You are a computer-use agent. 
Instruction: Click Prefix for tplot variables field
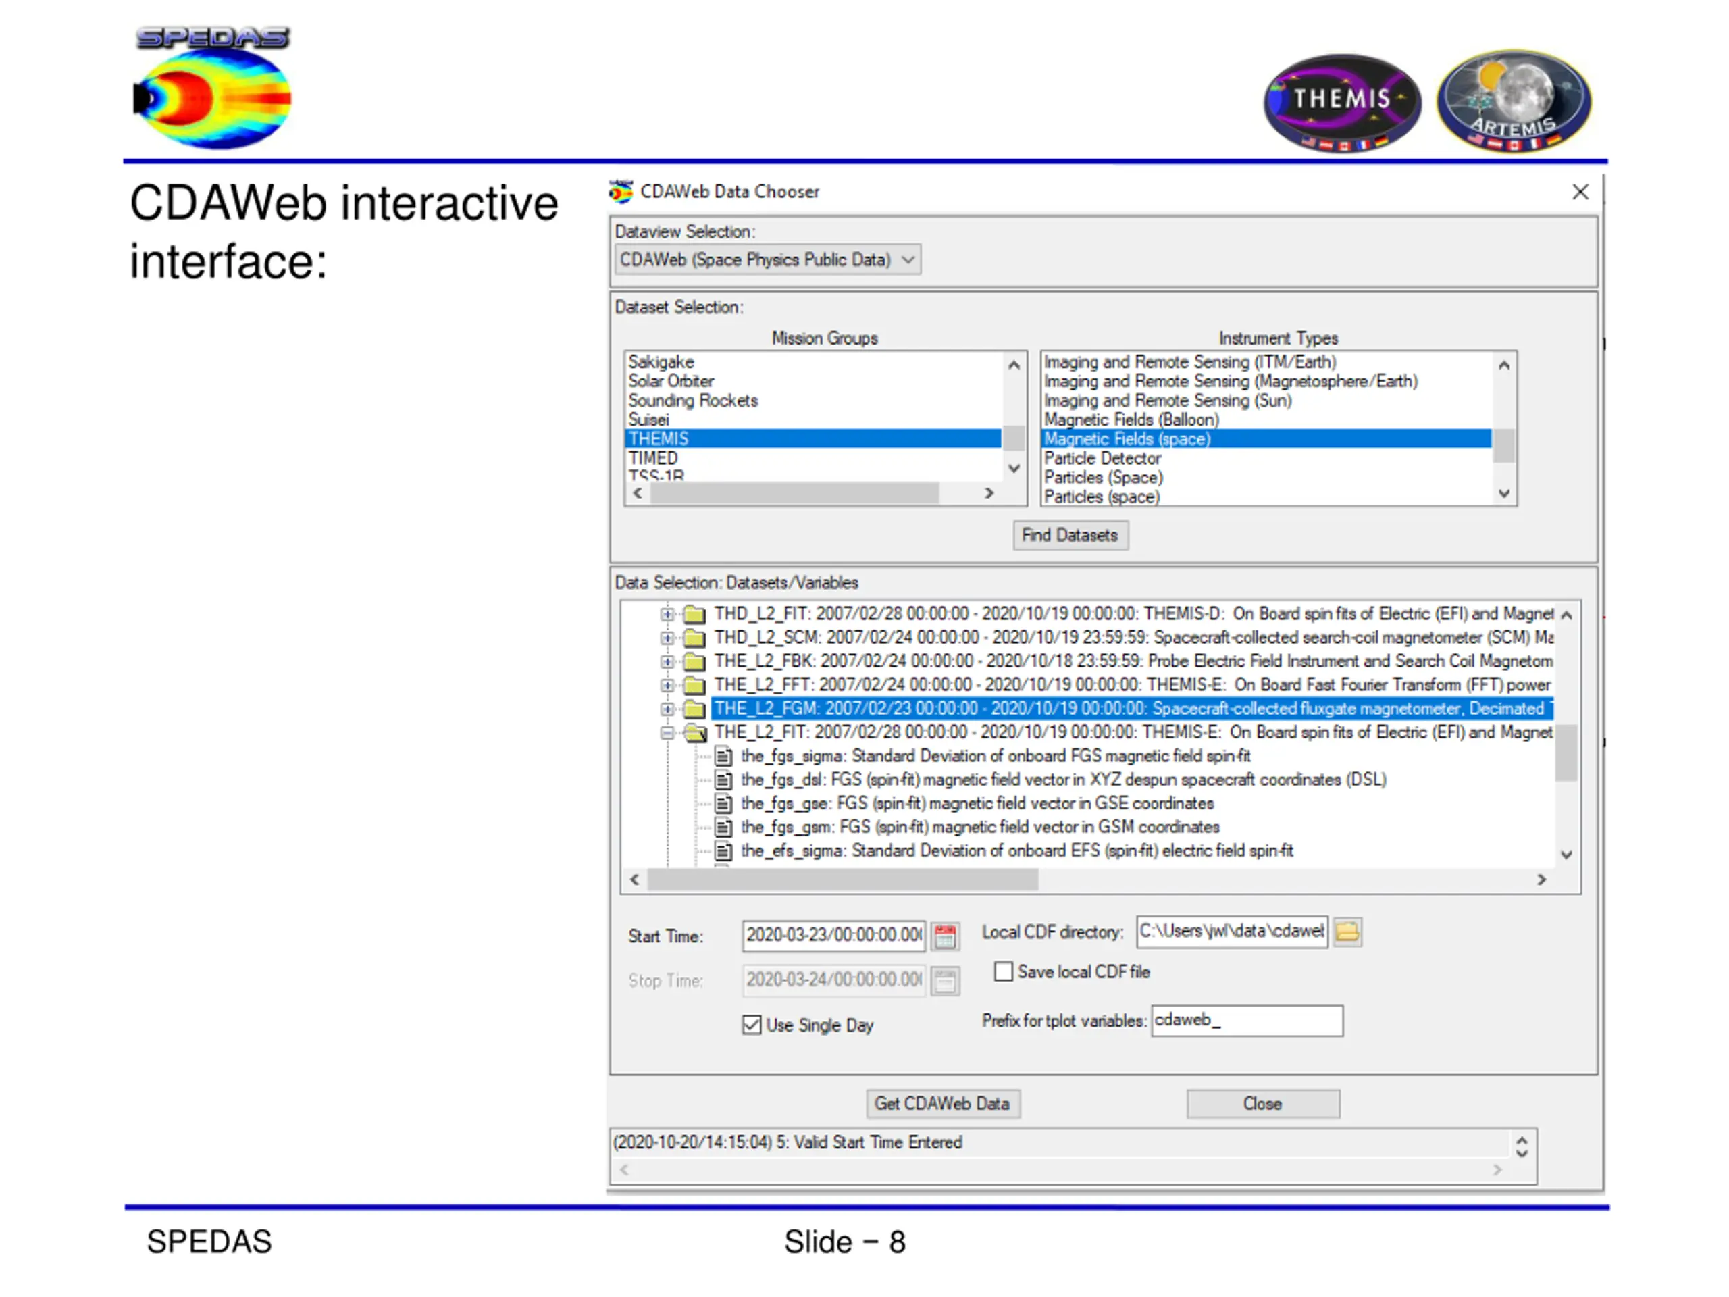coord(1247,1021)
